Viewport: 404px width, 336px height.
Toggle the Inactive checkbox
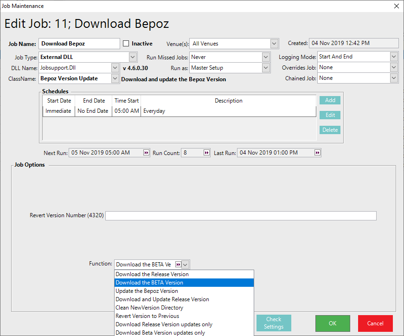126,44
